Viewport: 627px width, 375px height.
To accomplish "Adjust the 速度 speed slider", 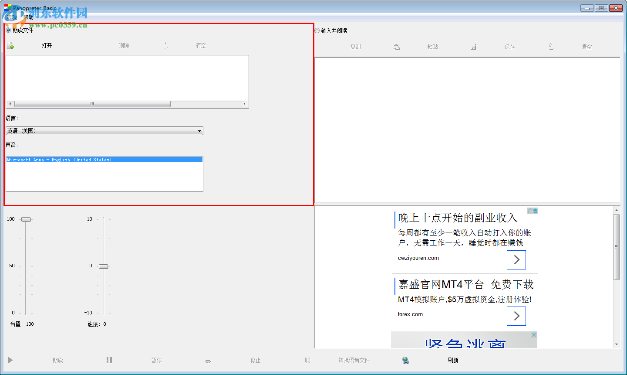I will (103, 266).
